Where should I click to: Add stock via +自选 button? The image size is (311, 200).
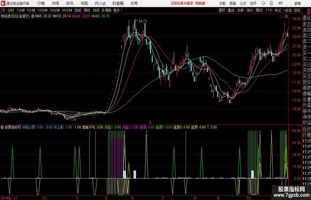coord(288,10)
